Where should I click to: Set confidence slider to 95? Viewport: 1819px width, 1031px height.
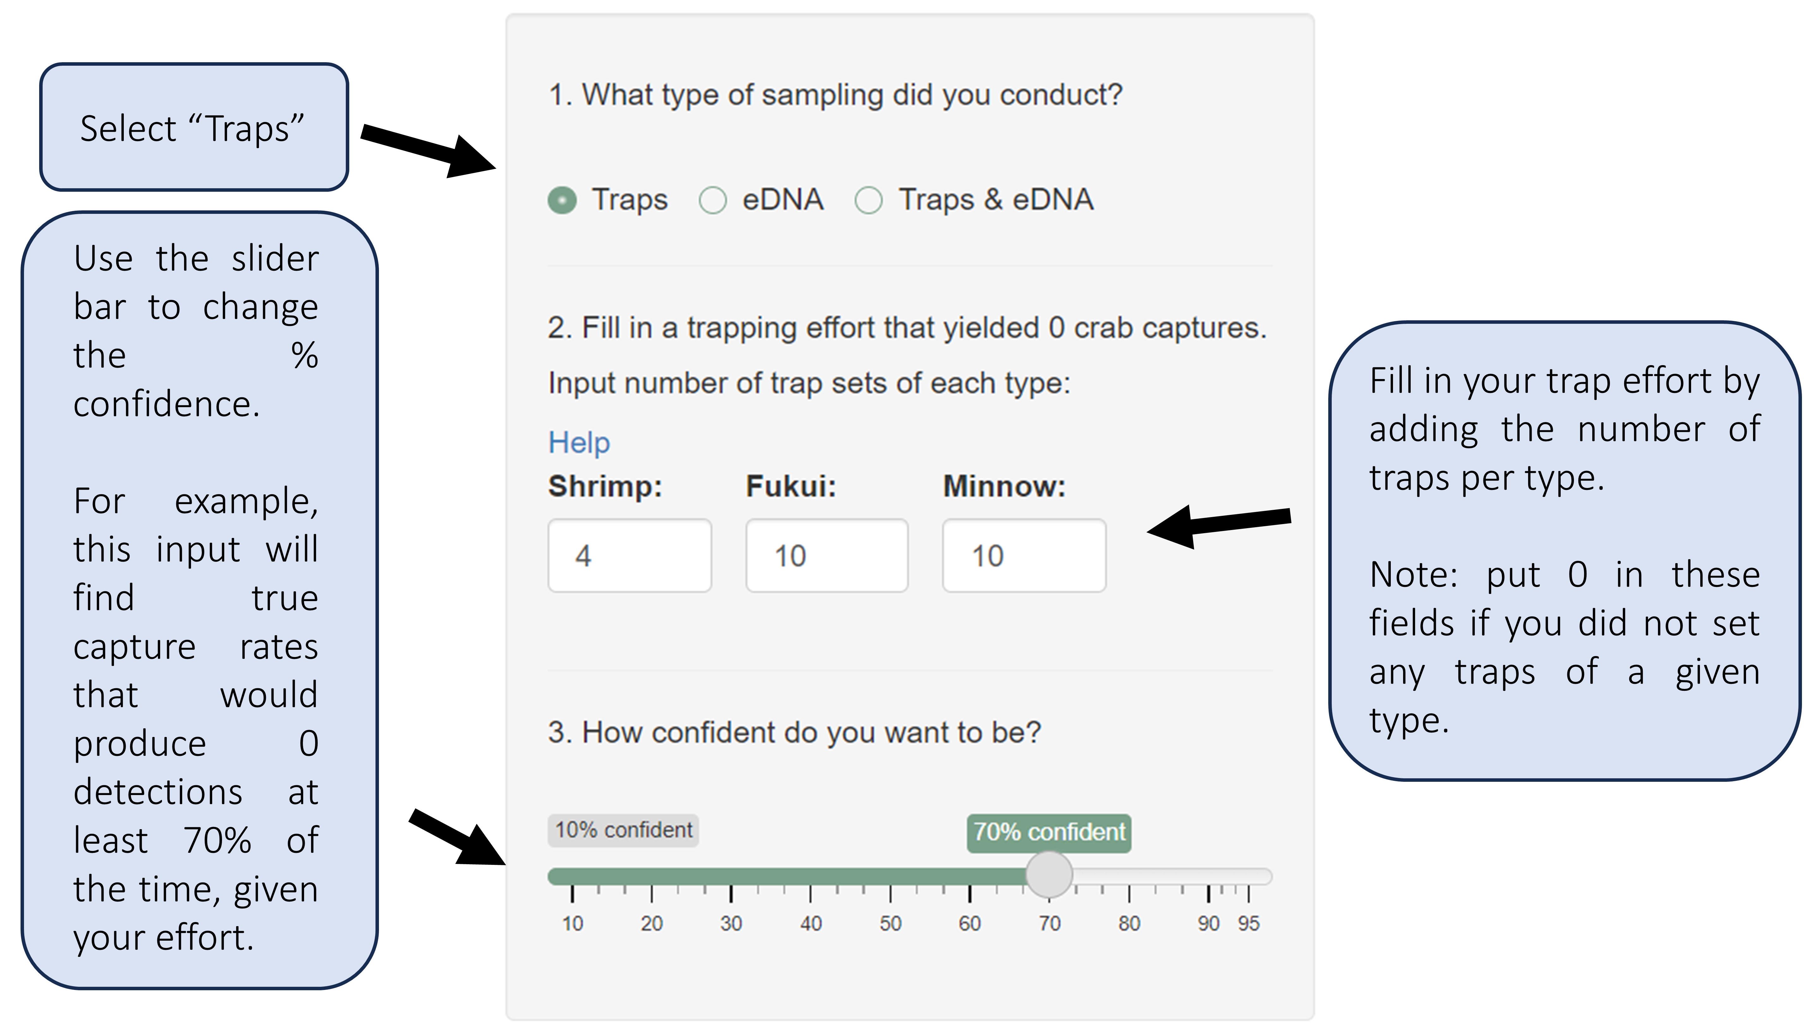click(1249, 877)
